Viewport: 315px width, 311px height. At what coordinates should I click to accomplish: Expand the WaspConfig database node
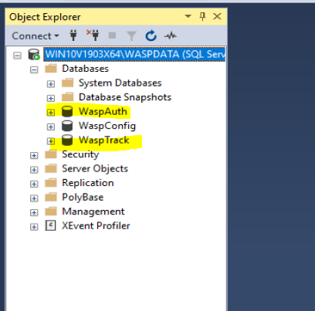51,127
